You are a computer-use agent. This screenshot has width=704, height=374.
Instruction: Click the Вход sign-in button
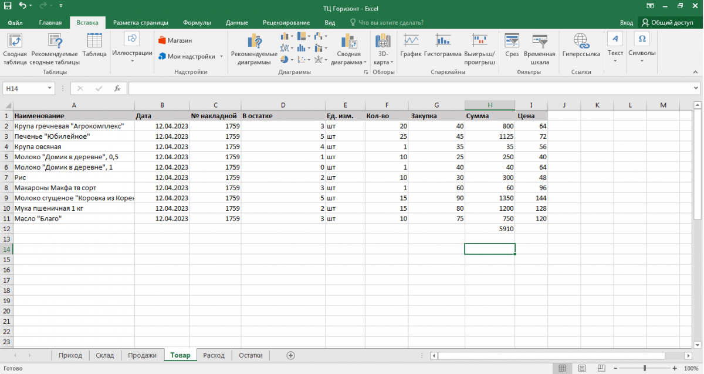[x=627, y=22]
